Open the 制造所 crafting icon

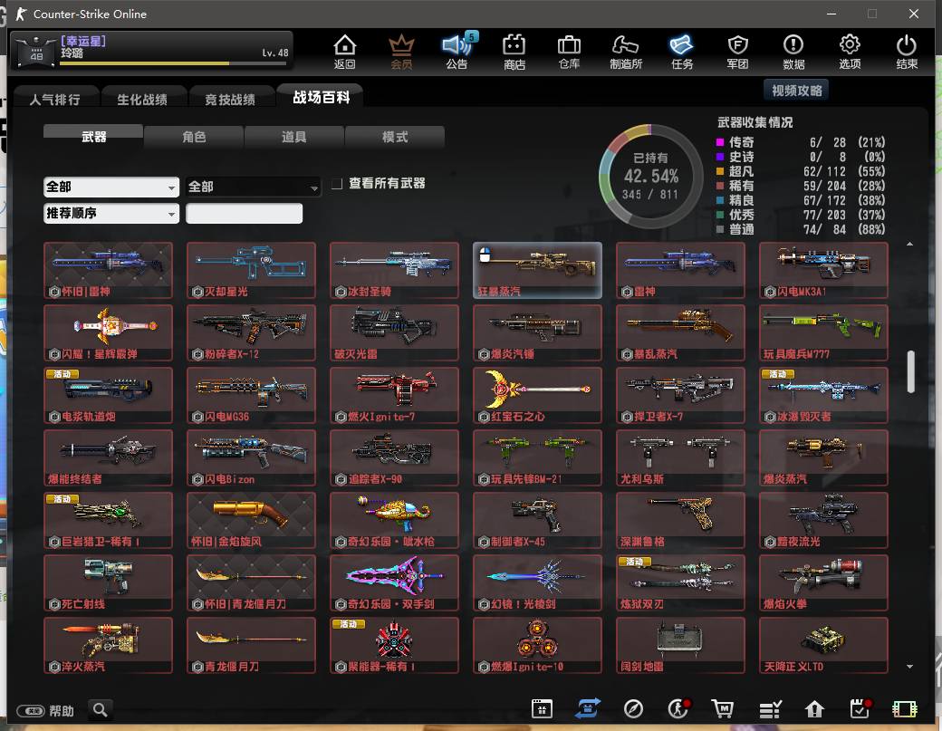click(x=625, y=52)
